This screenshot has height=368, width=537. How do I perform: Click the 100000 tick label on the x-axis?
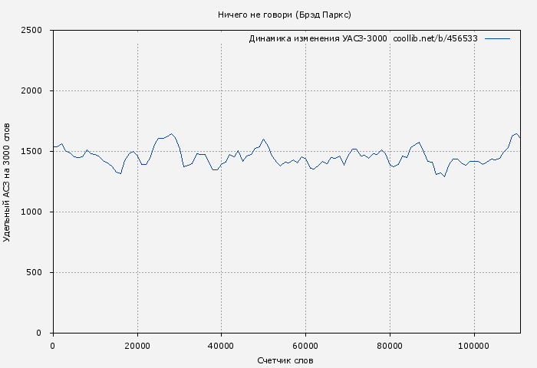[x=474, y=346]
